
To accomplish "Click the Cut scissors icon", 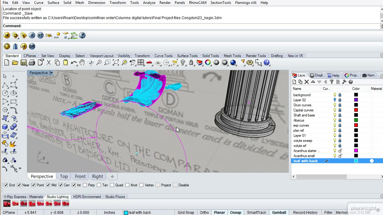I will (49, 63).
